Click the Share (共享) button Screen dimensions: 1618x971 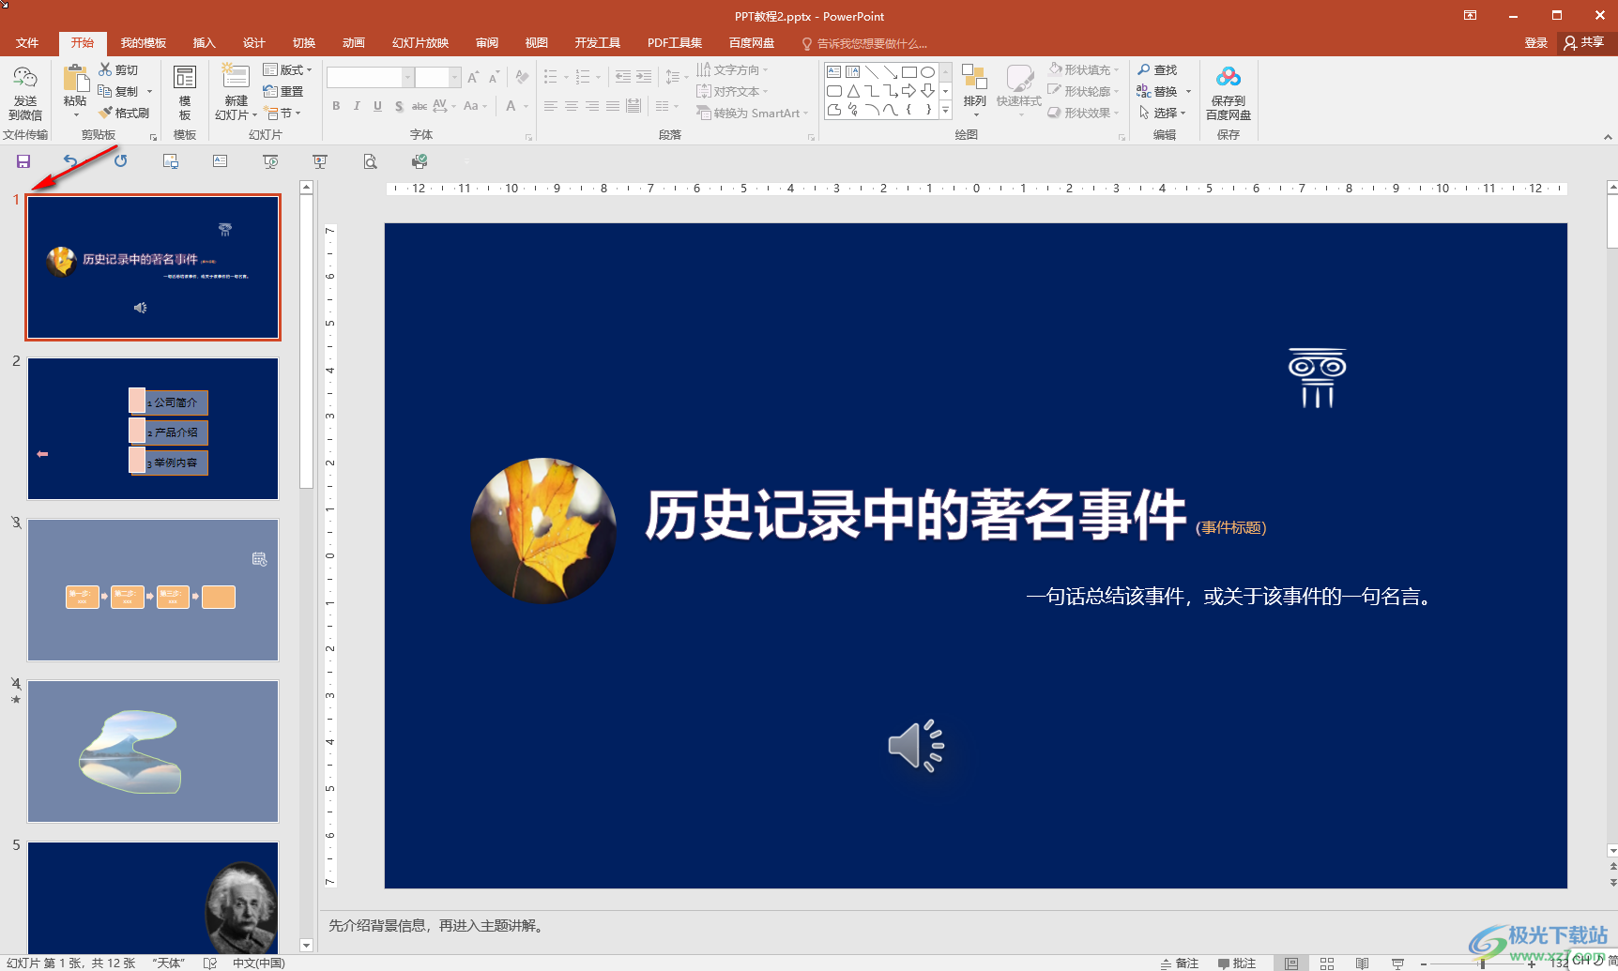(x=1584, y=42)
